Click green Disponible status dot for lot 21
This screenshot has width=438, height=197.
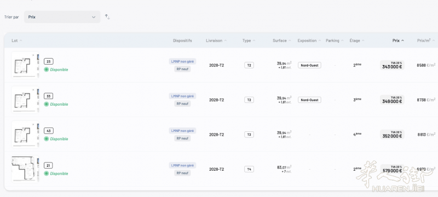click(x=47, y=173)
